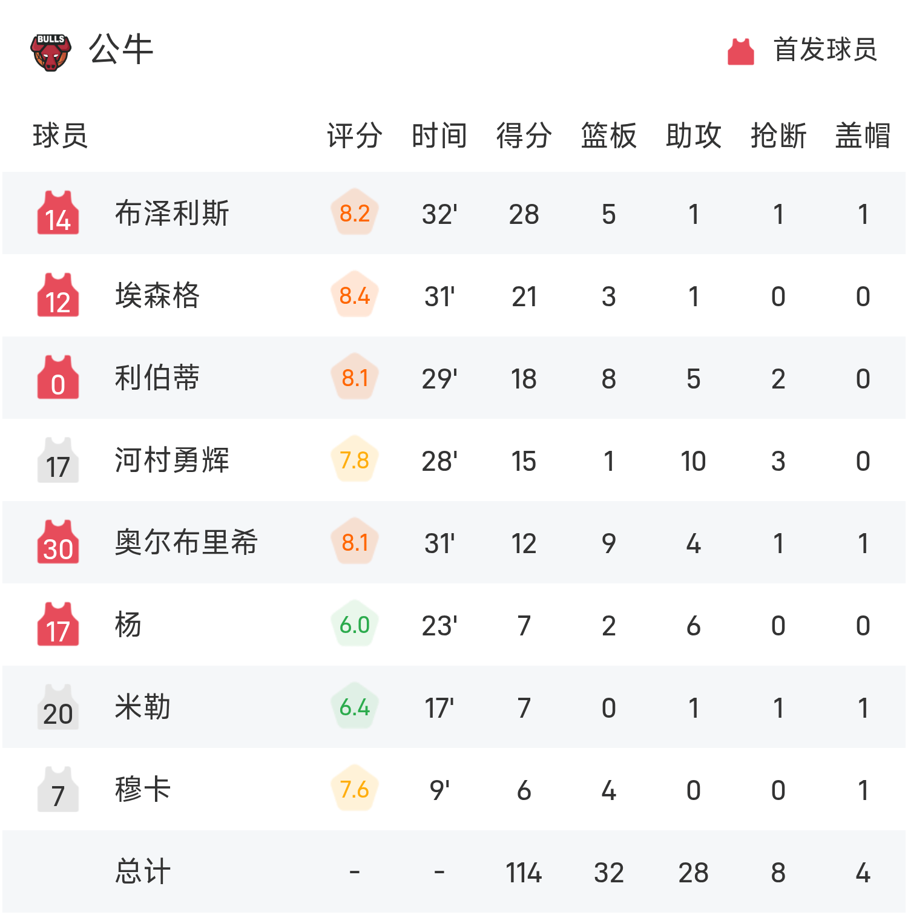Click the Bulls team logo
Viewport: 908px width, 915px height.
pos(51,52)
